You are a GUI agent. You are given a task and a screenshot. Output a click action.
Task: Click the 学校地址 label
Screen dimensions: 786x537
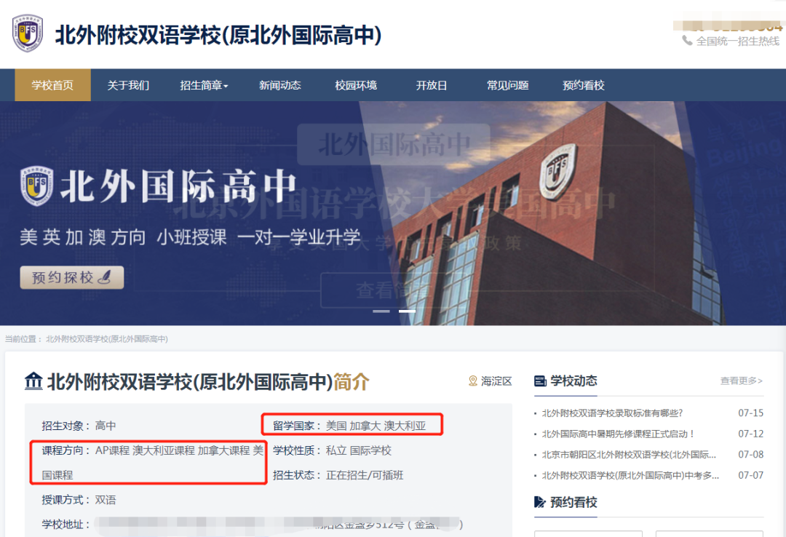[65, 524]
